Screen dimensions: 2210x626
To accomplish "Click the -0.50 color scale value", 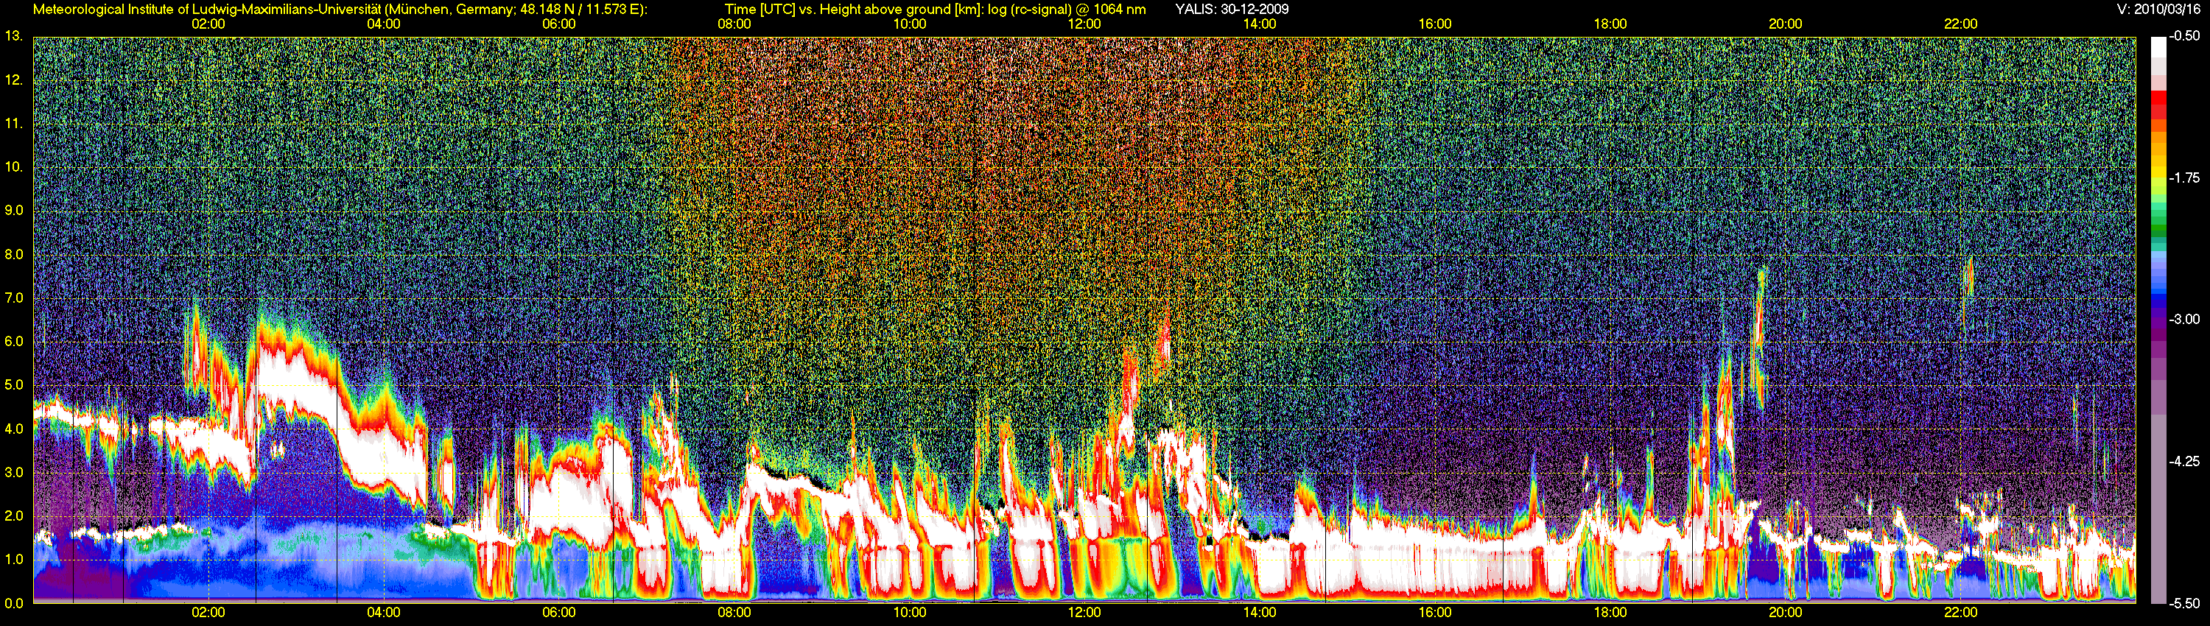I will coord(2184,36).
